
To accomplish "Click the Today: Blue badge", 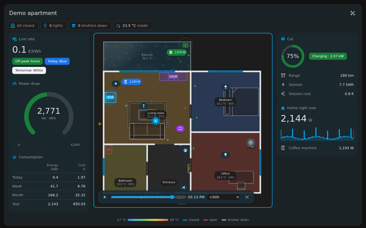I will tap(57, 61).
